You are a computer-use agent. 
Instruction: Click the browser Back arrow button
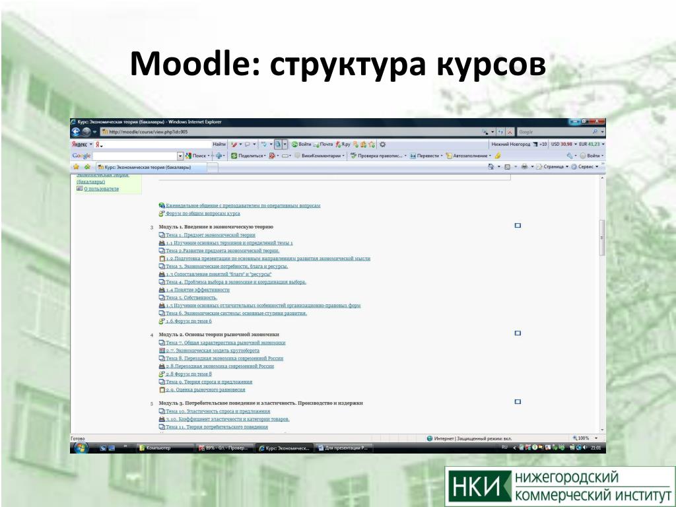pyautogui.click(x=76, y=132)
